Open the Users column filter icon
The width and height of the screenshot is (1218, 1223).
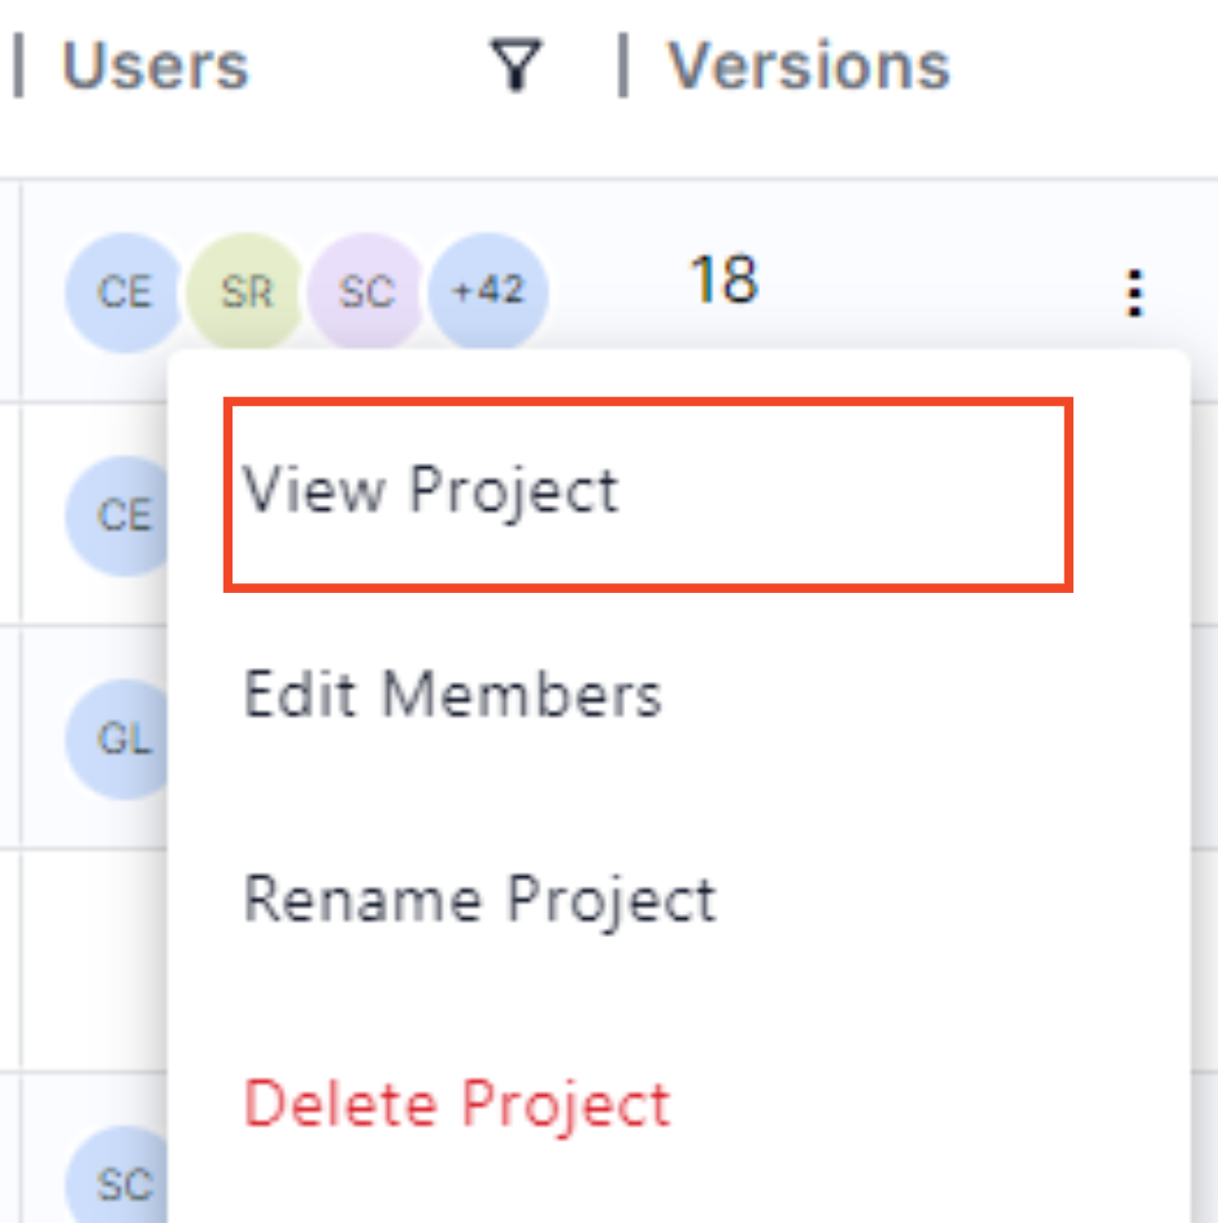point(516,65)
